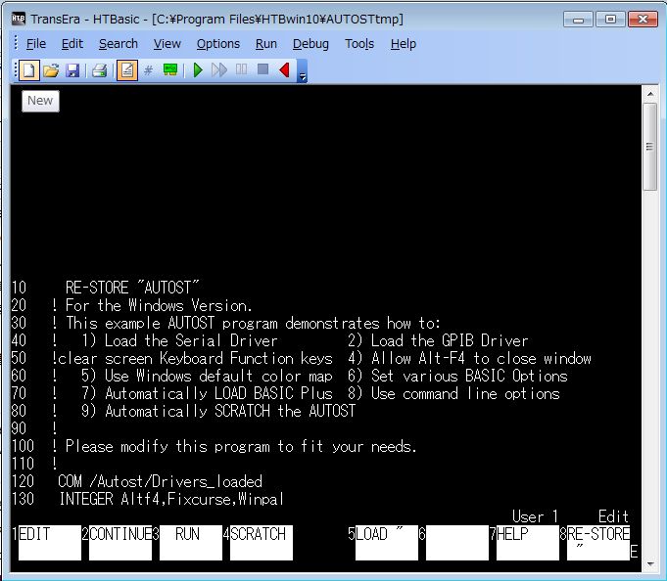Image resolution: width=667 pixels, height=581 pixels.
Task: Click line 120 COM /Autost/Drivers_loaded
Action: coord(136,481)
